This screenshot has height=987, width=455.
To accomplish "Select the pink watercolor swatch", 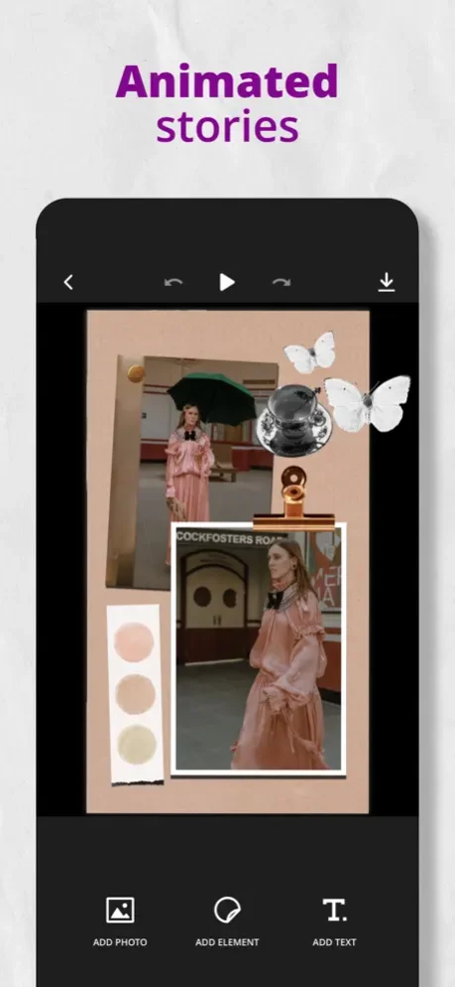I will point(134,642).
